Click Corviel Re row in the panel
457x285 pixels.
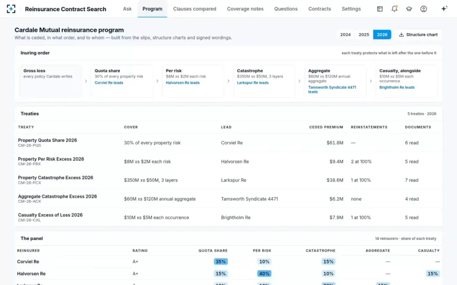click(228, 261)
